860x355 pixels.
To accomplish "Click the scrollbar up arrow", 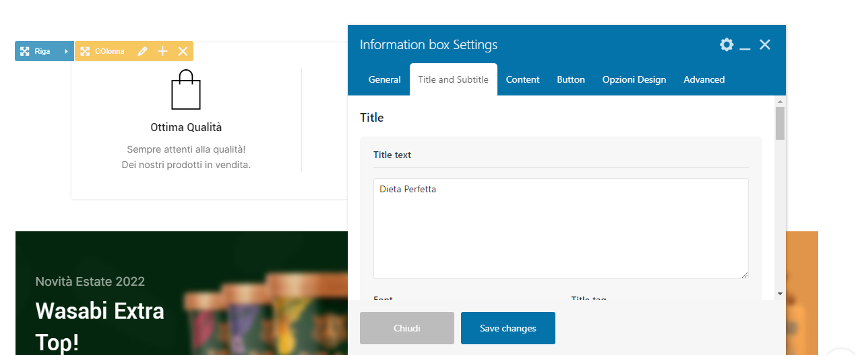I will click(x=780, y=101).
